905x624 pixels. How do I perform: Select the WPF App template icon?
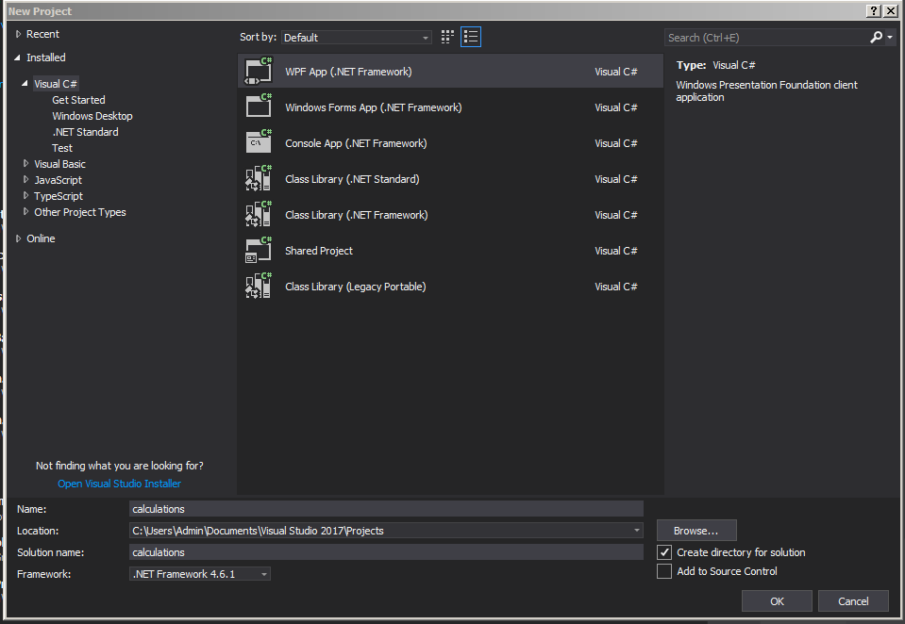pos(259,71)
